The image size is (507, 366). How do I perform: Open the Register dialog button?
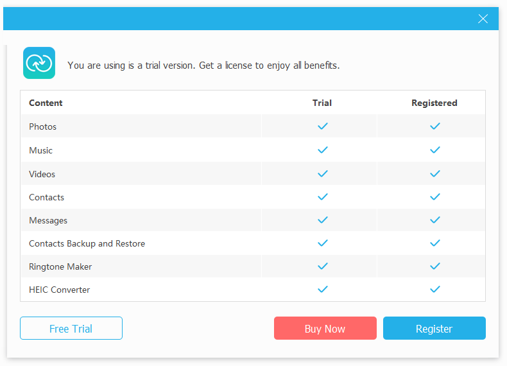coord(434,328)
